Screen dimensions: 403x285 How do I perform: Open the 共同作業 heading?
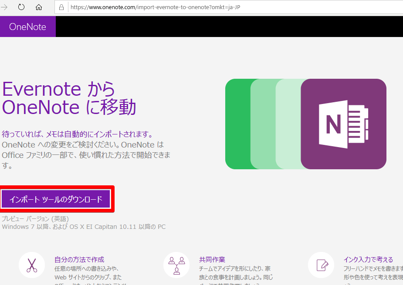pyautogui.click(x=212, y=260)
